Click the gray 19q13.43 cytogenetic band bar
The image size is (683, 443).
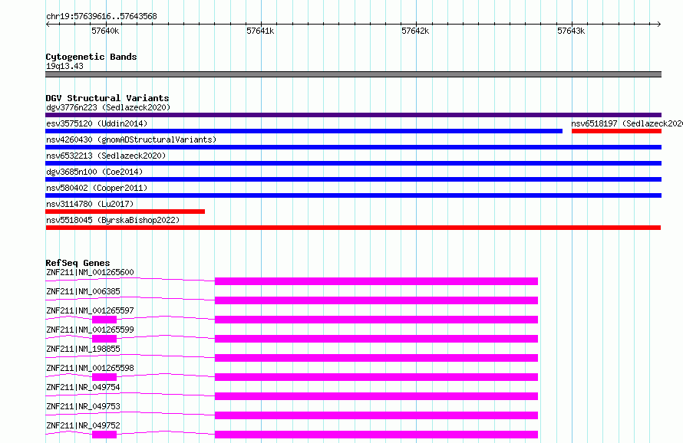[353, 74]
